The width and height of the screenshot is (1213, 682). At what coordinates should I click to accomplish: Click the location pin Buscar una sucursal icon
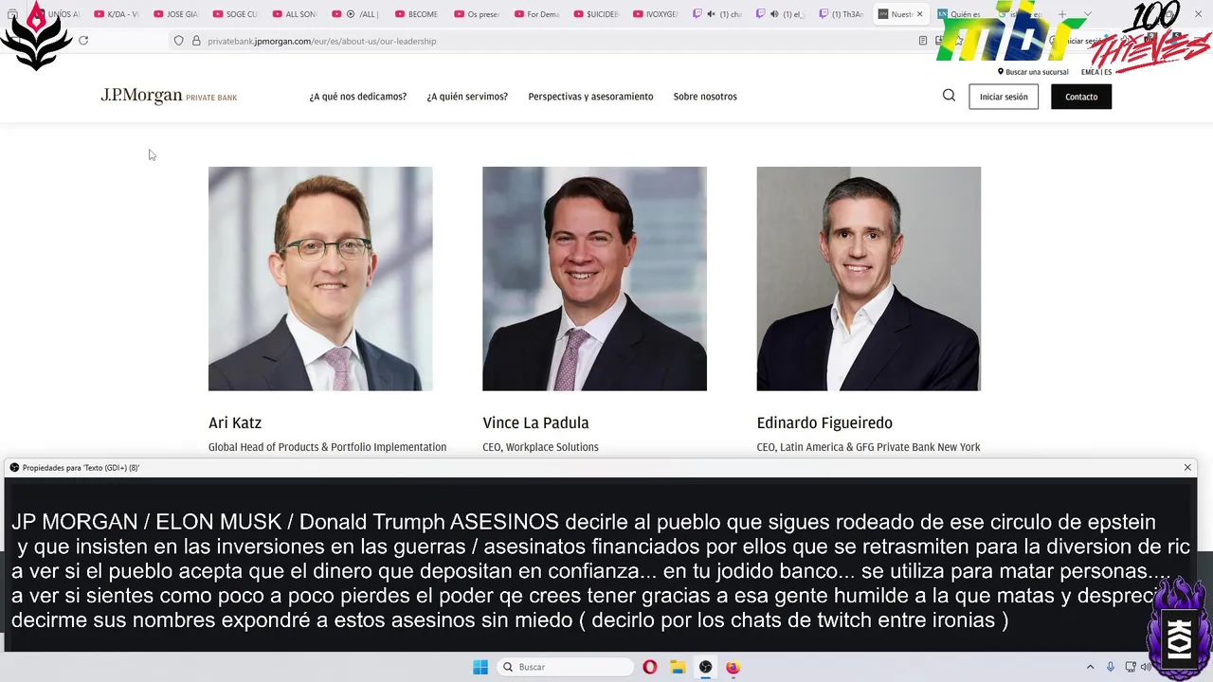coord(1001,72)
